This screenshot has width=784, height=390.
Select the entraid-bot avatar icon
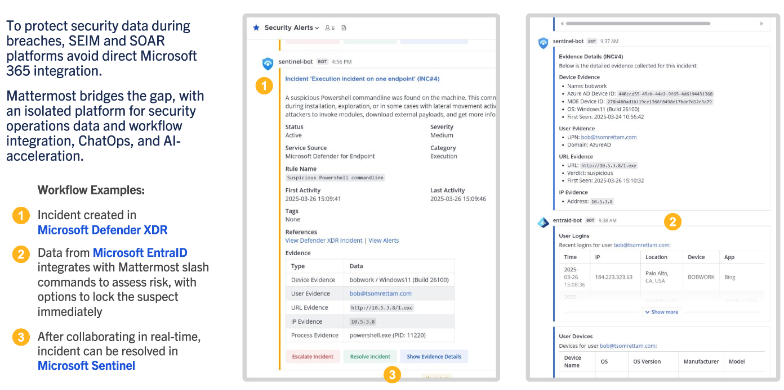542,222
